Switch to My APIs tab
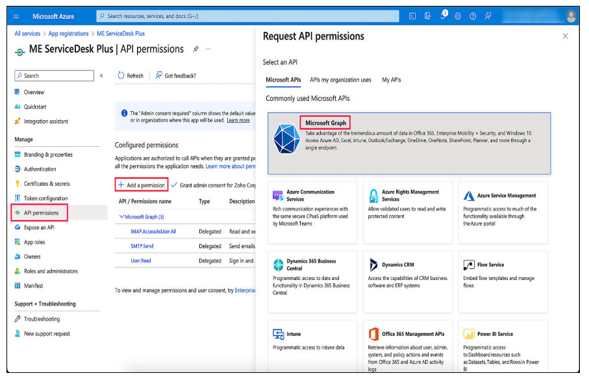589x382 pixels. [391, 80]
